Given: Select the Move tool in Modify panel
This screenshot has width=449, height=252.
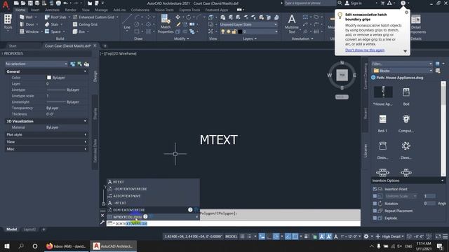Looking at the screenshot, I should [x=177, y=17].
